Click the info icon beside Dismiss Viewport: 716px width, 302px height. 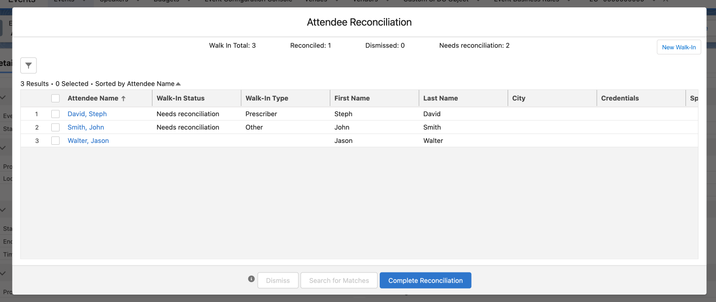coord(251,279)
